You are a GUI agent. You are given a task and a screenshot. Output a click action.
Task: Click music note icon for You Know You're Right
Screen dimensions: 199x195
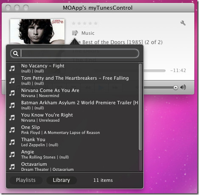point(12,117)
